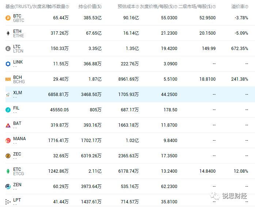Click LPT estimated cost 714.57万
The image size is (255, 207).
click(x=130, y=202)
